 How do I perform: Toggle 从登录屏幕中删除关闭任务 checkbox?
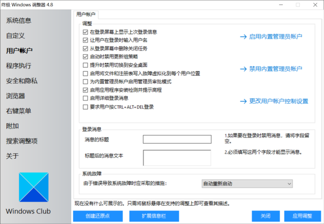coord(86,49)
